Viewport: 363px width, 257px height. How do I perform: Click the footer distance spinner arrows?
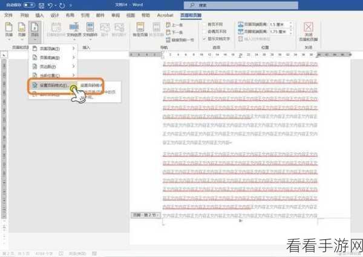(x=291, y=32)
